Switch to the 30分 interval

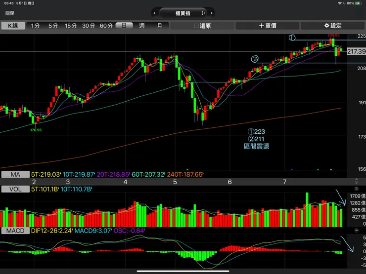[x=89, y=26]
